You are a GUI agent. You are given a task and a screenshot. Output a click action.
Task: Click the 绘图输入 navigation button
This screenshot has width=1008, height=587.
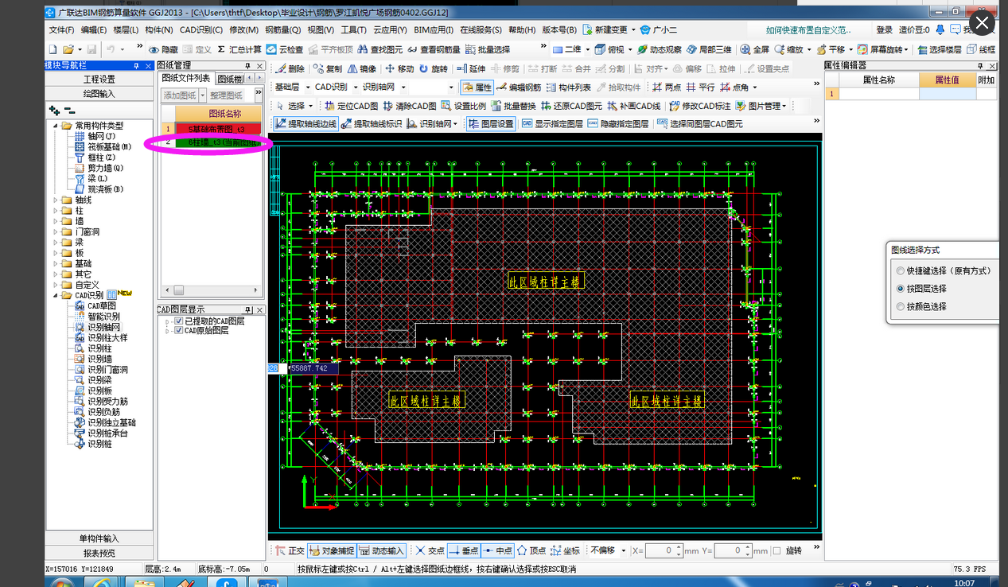(x=99, y=94)
